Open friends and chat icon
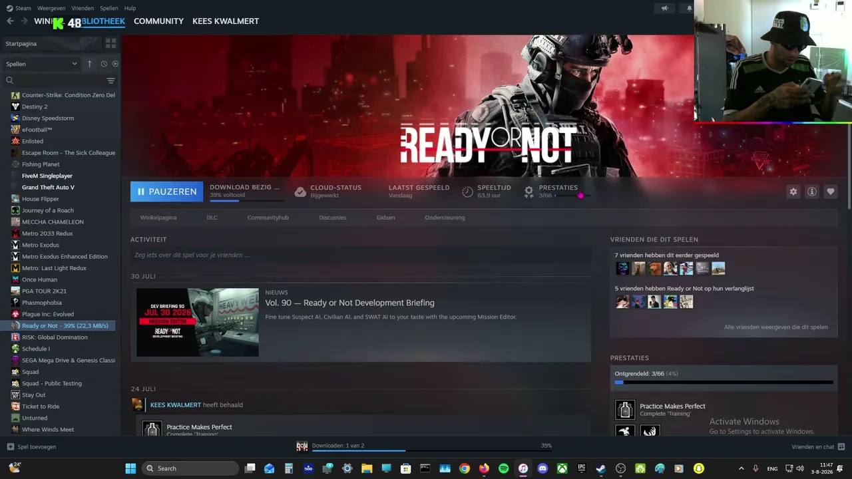 [841, 447]
